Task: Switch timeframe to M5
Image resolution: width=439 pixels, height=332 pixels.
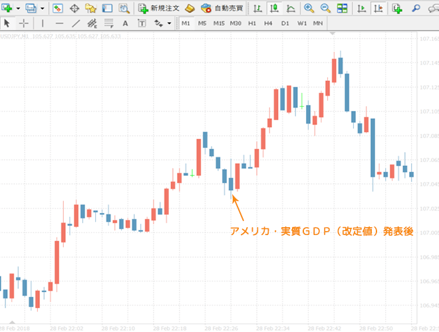Action: [202, 23]
